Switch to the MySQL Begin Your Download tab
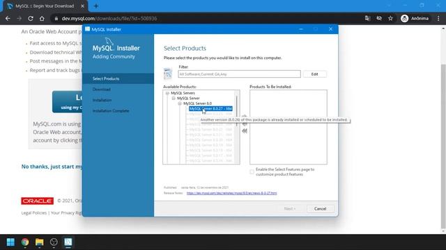The height and width of the screenshot is (250, 446). (x=45, y=6)
